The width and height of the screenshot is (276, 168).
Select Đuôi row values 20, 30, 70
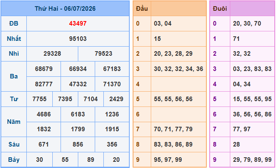click(x=247, y=24)
